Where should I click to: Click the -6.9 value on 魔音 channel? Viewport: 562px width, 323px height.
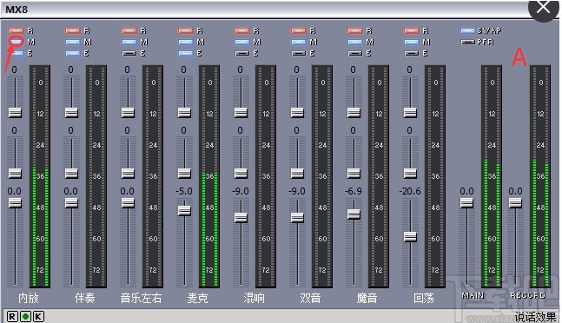point(354,191)
